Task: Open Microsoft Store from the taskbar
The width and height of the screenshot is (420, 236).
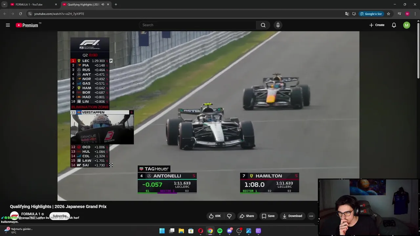Action: [x=191, y=231]
